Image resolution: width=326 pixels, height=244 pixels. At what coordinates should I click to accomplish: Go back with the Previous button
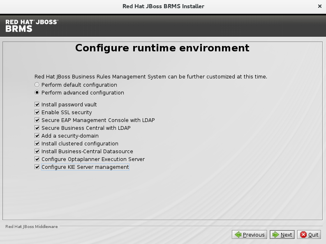[250, 235]
